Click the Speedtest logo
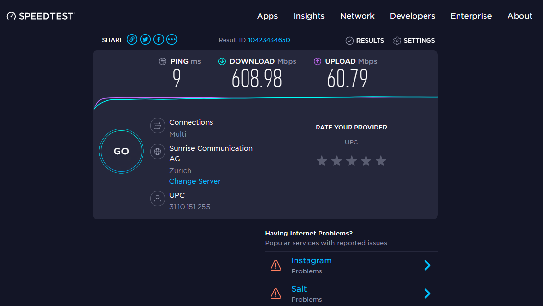Screen dimensions: 543x306 pyautogui.click(x=41, y=16)
